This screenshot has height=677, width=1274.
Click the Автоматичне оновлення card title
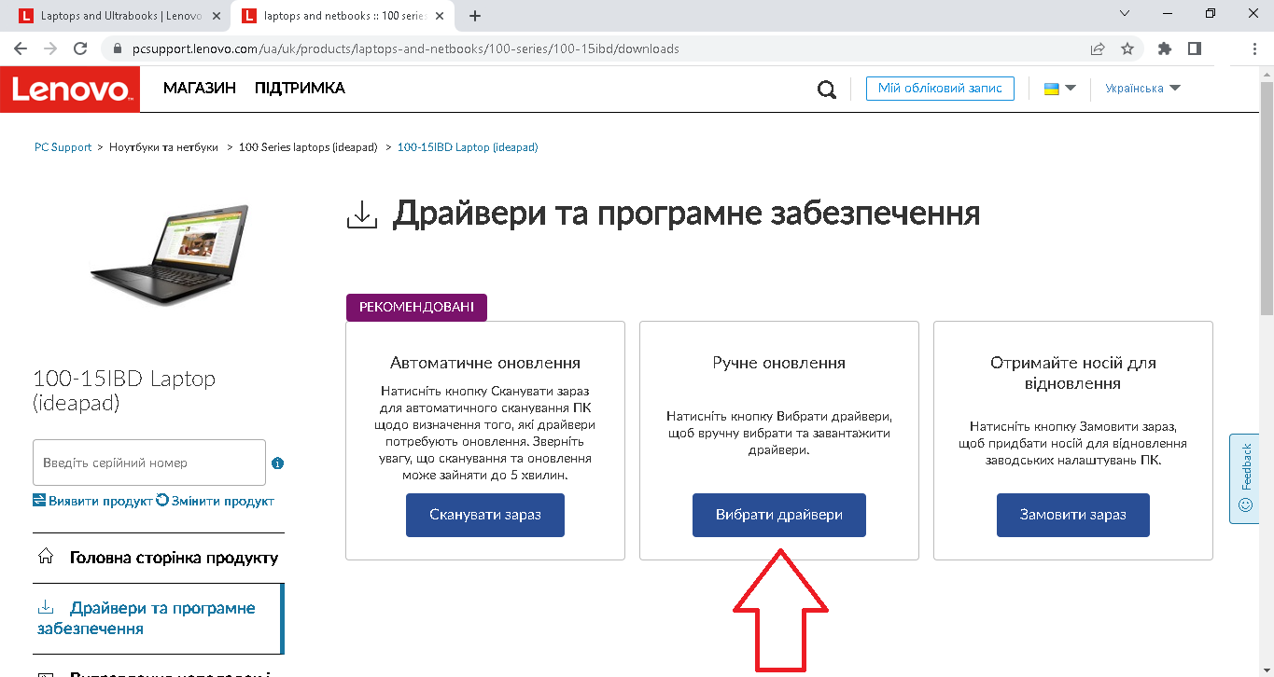[485, 363]
